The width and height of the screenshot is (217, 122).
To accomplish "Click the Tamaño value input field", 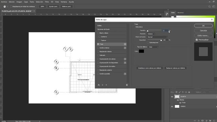I will 165,30.
